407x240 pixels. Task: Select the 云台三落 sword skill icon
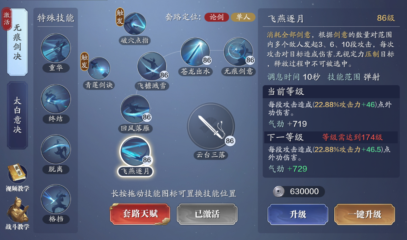tap(211, 126)
